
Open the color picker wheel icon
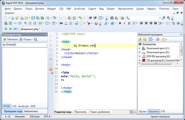pos(96,23)
